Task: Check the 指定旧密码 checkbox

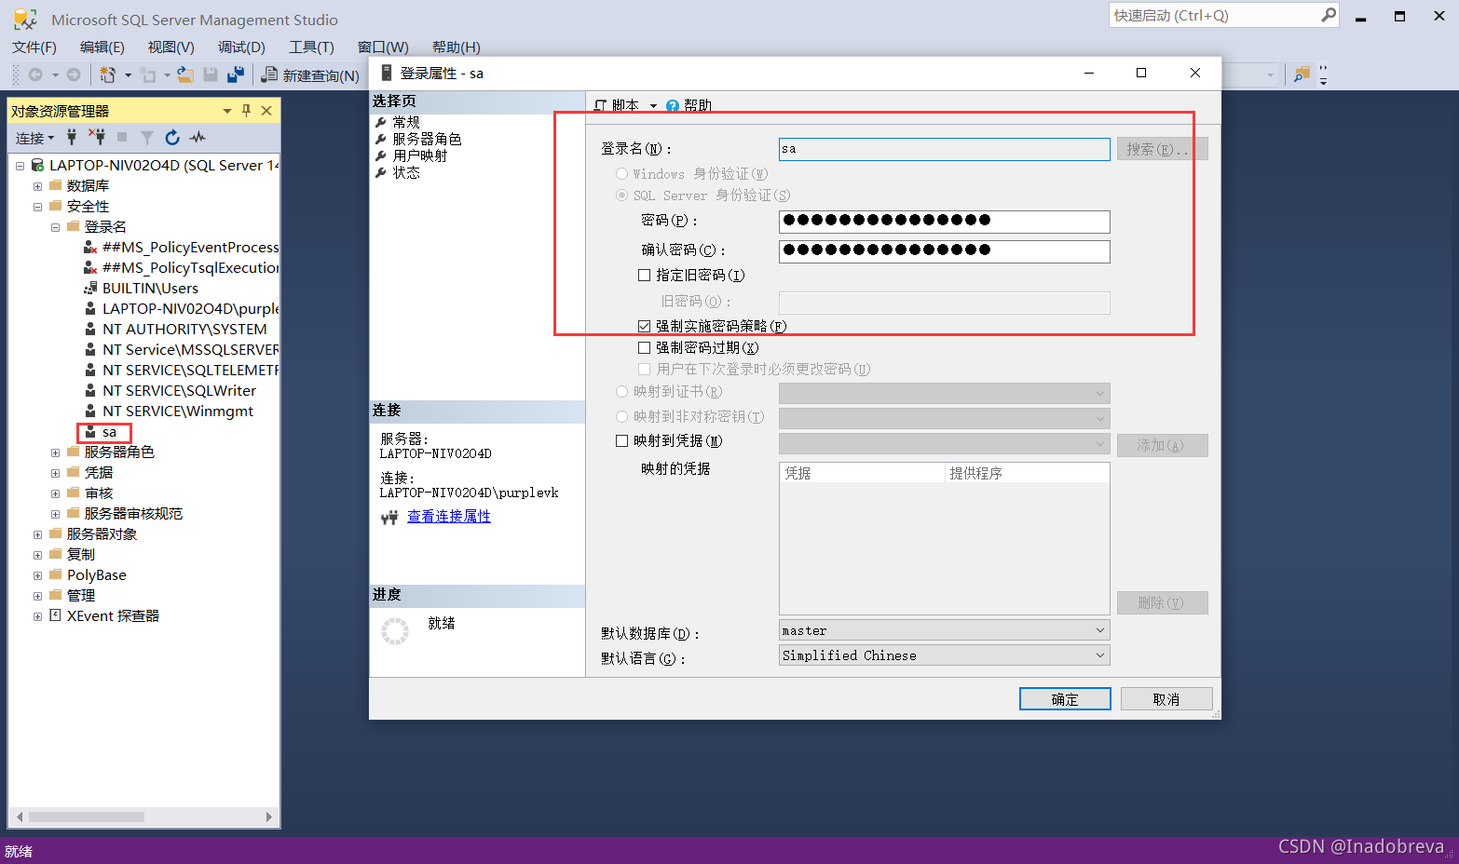Action: click(x=644, y=275)
